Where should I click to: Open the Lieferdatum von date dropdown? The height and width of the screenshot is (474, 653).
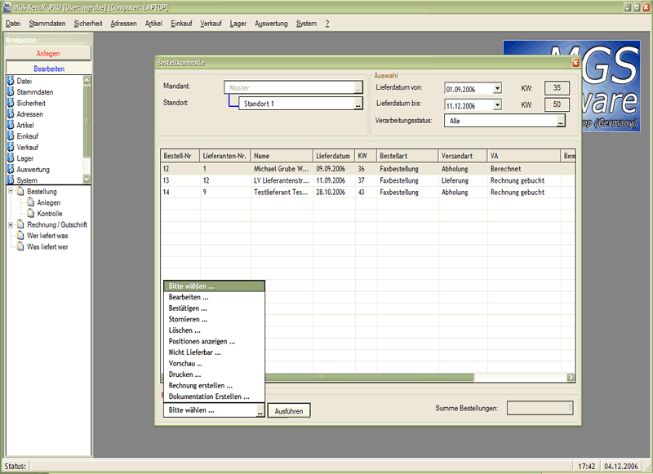[497, 88]
